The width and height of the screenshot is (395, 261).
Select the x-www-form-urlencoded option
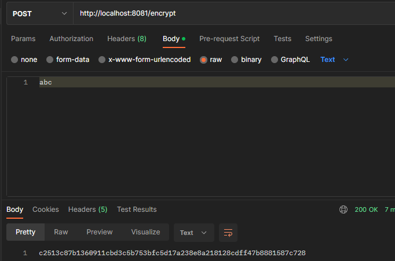pyautogui.click(x=145, y=60)
